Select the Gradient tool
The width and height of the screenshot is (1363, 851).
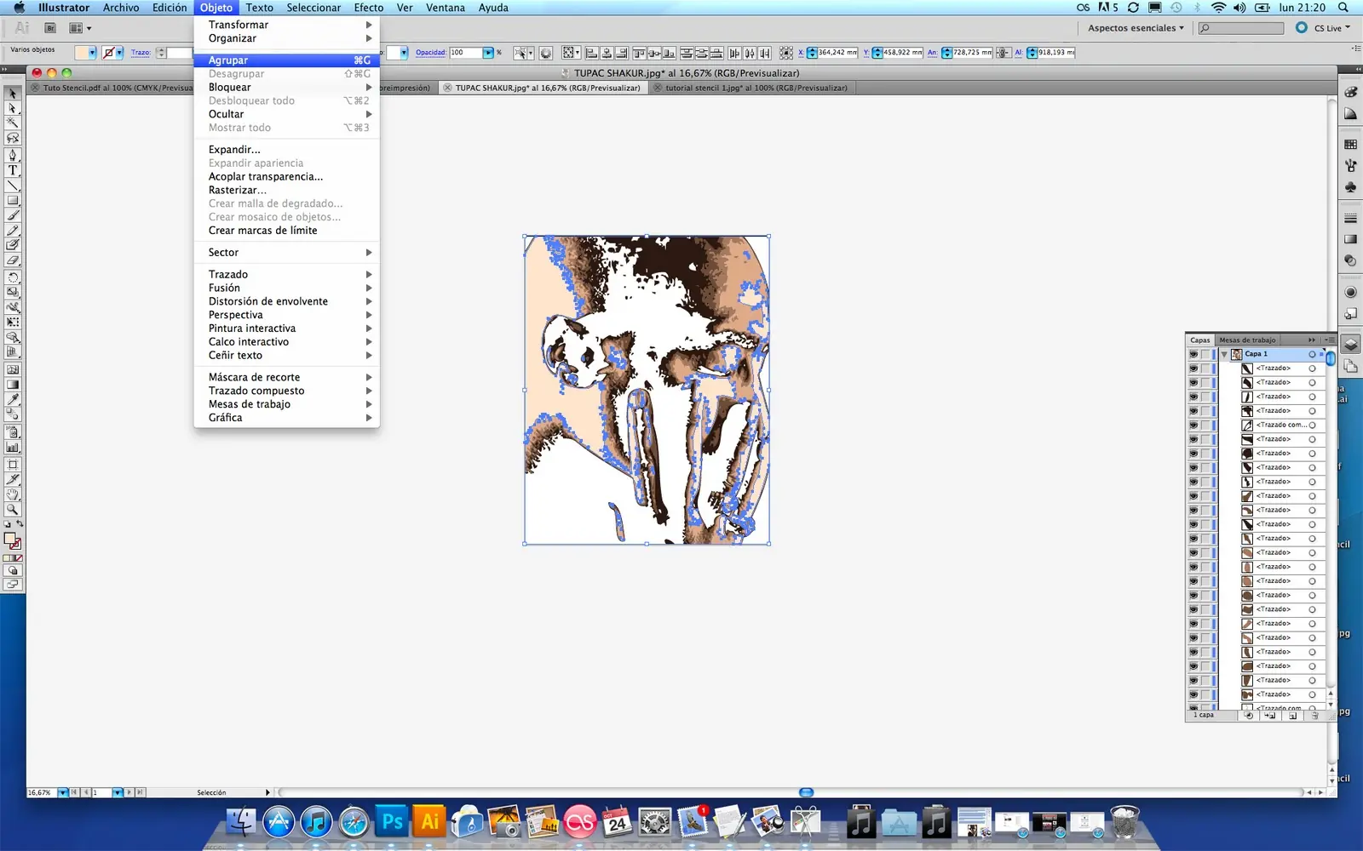(13, 385)
